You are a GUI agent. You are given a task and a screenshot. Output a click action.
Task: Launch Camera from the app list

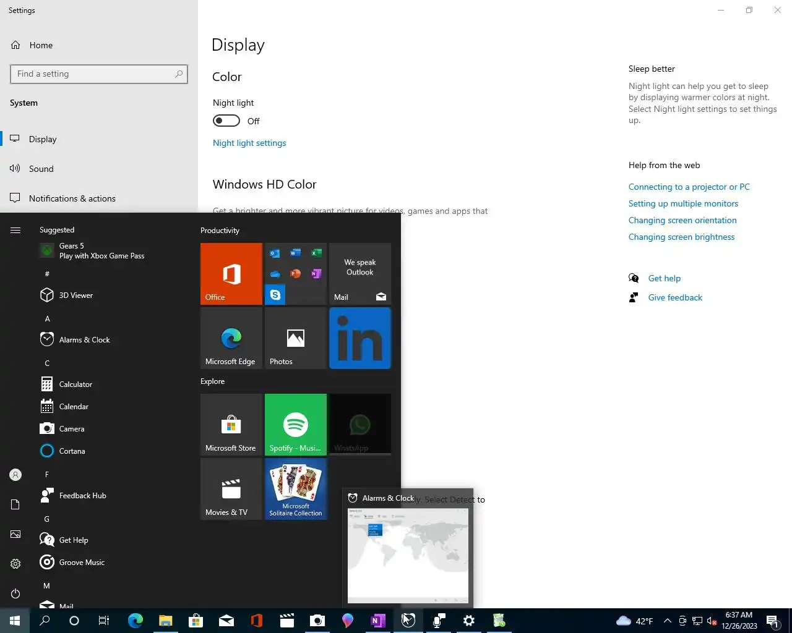(111, 429)
